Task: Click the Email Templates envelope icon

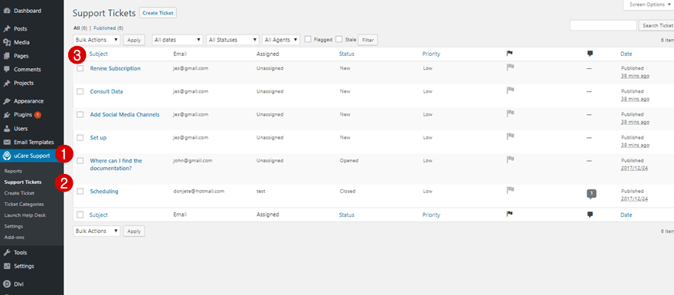Action: click(x=6, y=142)
